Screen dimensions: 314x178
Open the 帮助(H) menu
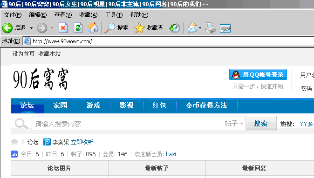tap(139, 15)
